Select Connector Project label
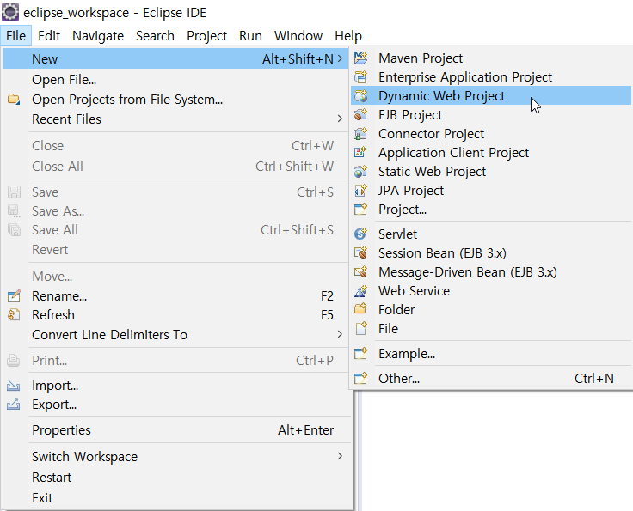 click(431, 134)
